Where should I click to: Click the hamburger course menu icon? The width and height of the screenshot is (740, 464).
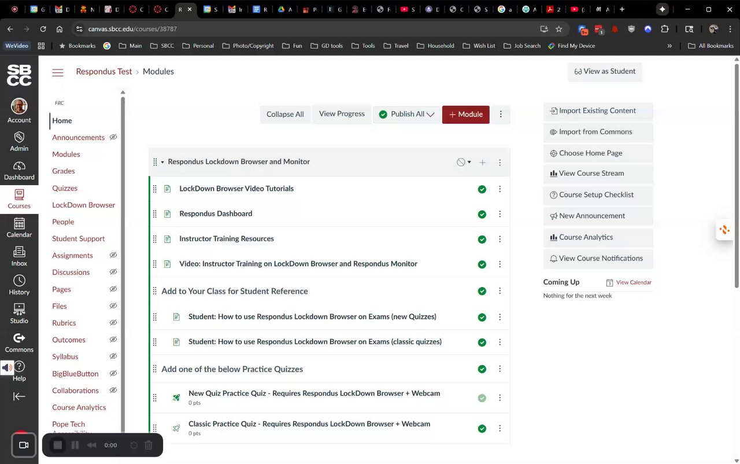[58, 72]
